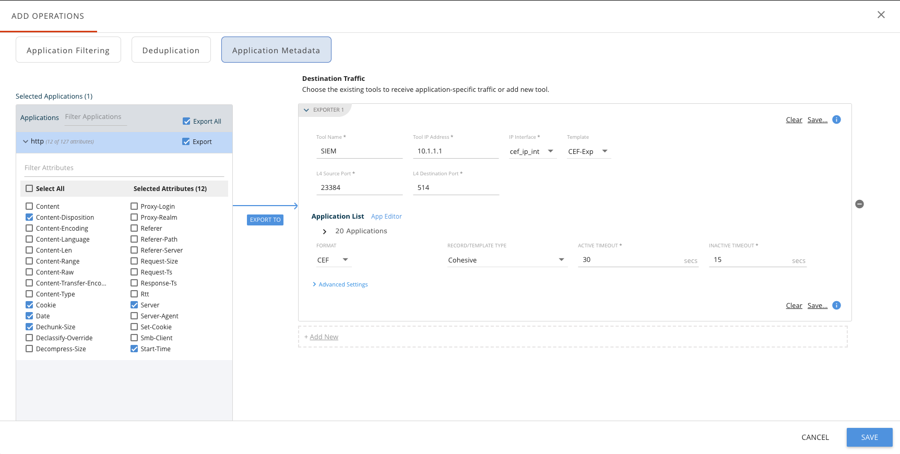Uncheck the Content-Disposition attribute

[29, 217]
